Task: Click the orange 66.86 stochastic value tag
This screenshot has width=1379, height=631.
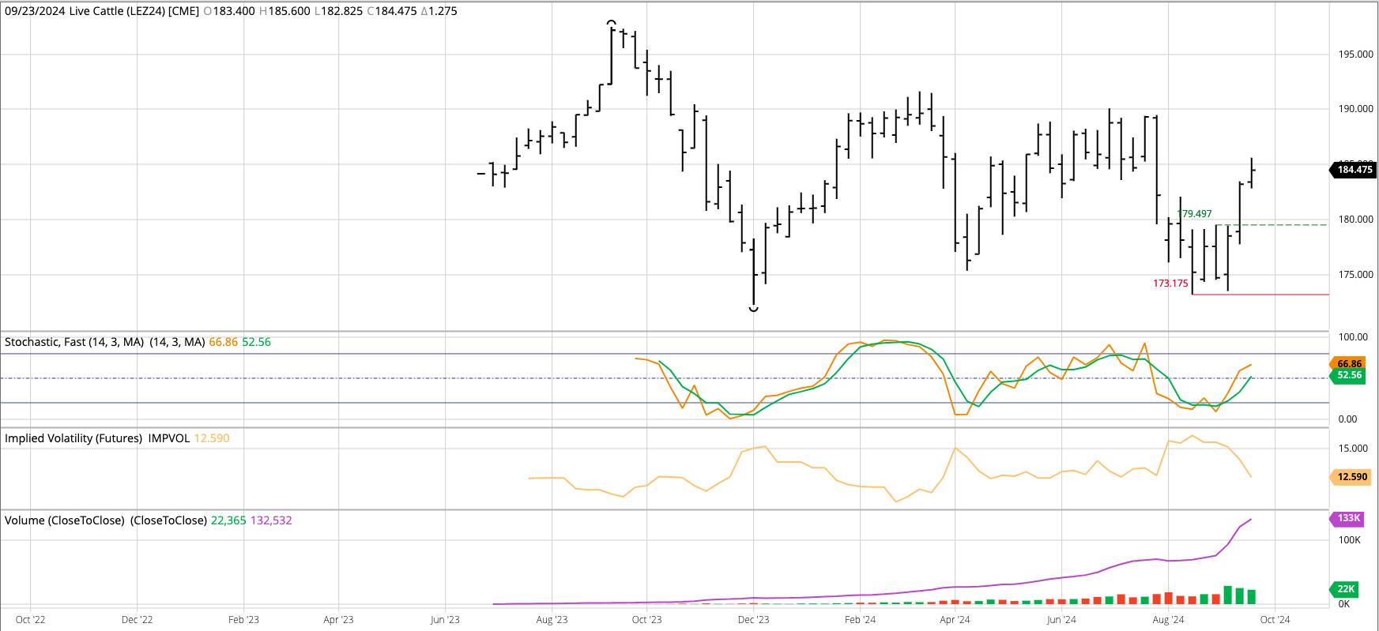Action: coord(1349,364)
